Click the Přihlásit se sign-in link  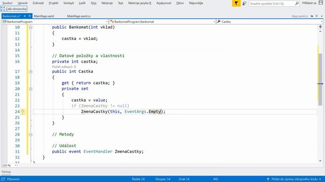coord(309,3)
